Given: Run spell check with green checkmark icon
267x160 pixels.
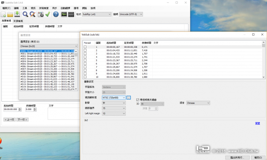Looking at the screenshot, I should (x=48, y=14).
